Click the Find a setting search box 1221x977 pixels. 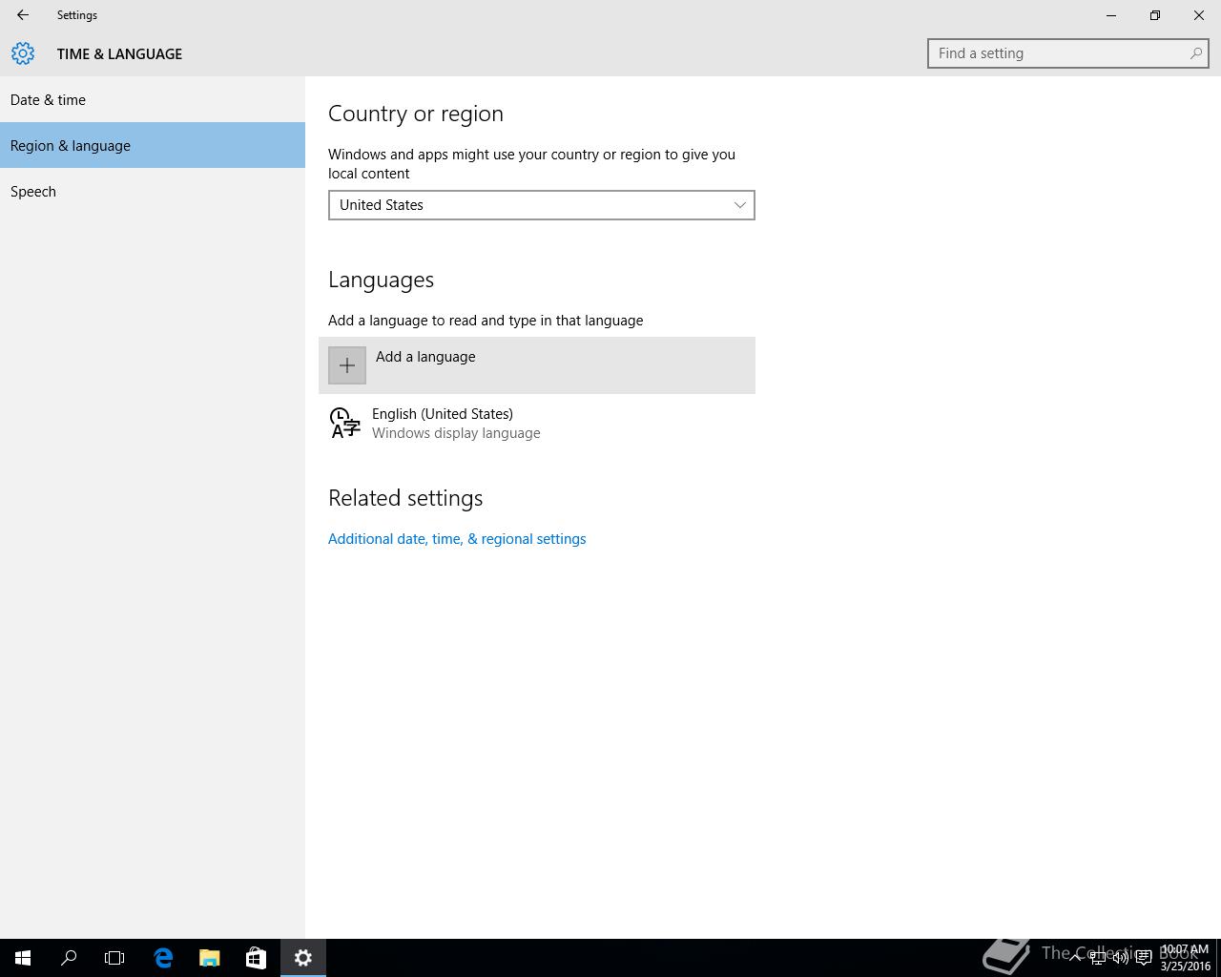[x=1068, y=53]
